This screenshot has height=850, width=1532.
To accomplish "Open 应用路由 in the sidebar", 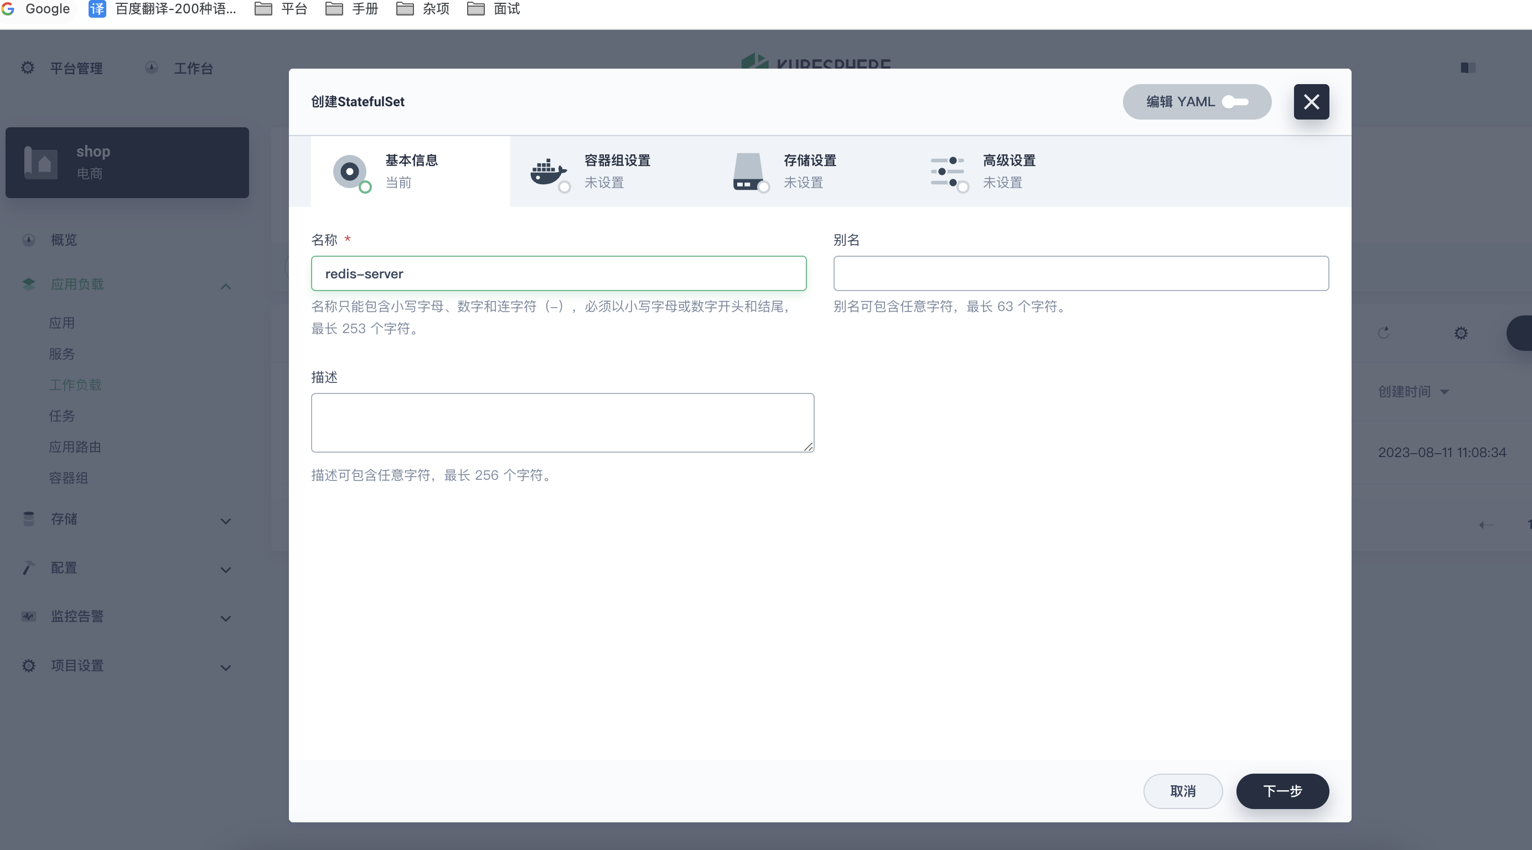I will (75, 447).
